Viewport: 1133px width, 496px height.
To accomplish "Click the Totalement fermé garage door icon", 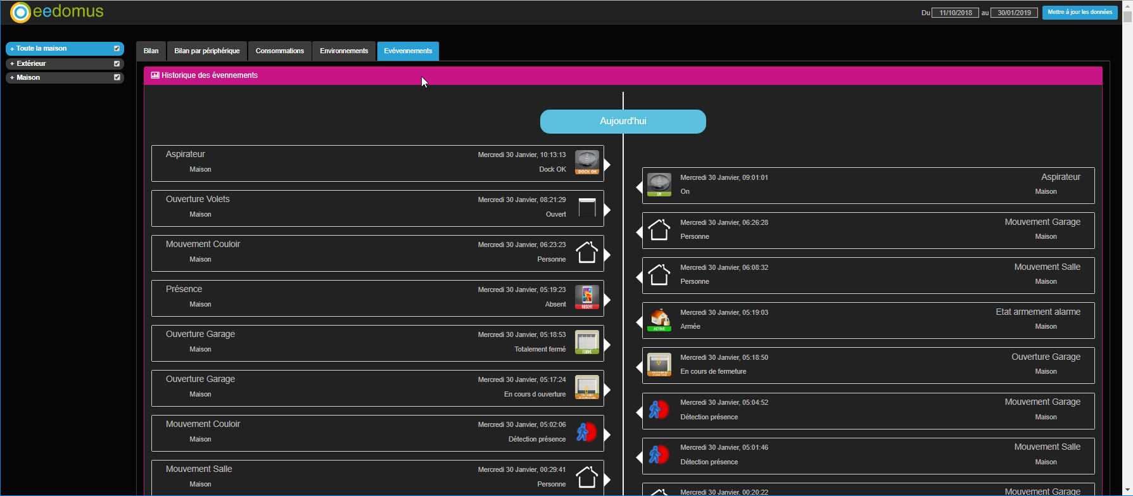I will [586, 342].
